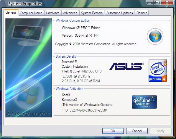Minimize the System Properties window
This screenshot has height=139, width=176.
coord(150,2)
